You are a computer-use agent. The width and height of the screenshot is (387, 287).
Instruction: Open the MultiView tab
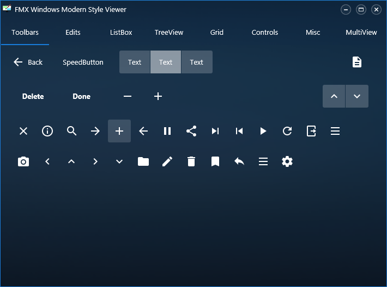tap(361, 33)
